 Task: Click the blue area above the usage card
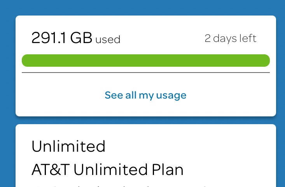[x=145, y=7]
